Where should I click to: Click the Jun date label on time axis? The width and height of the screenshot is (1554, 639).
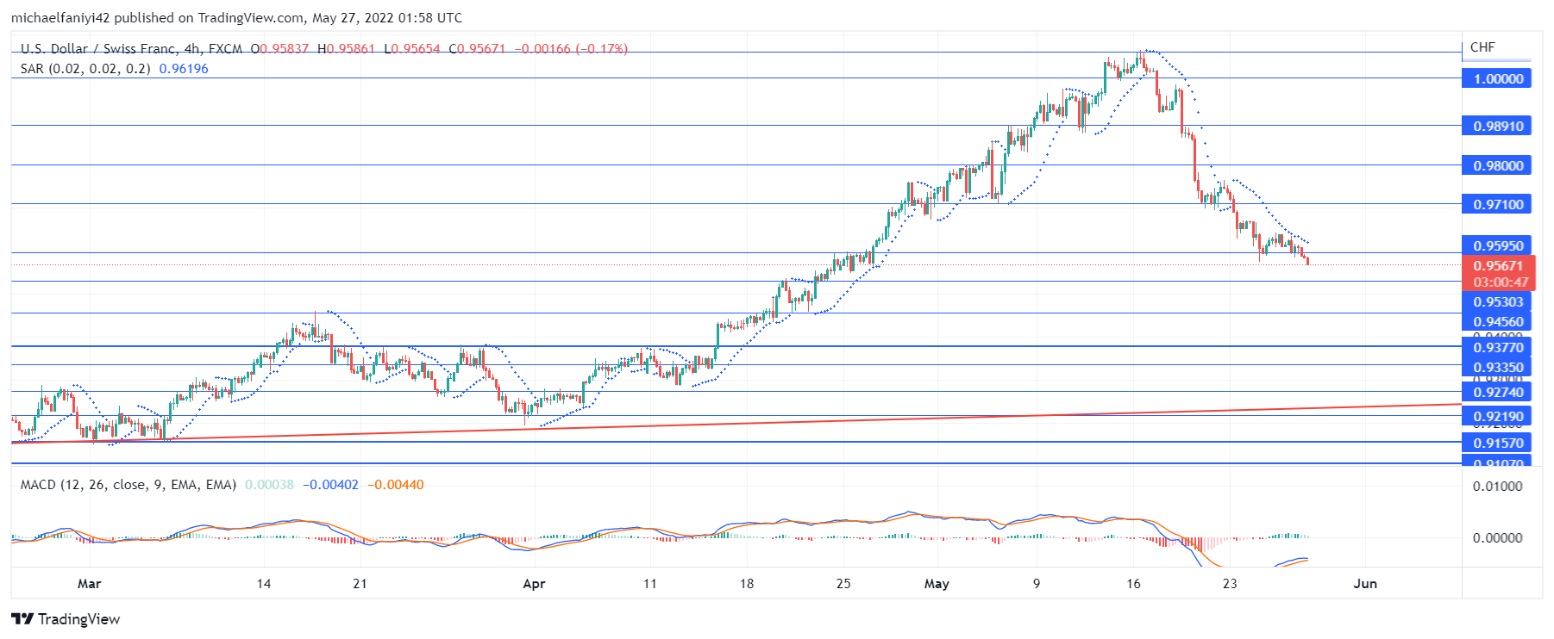pos(1365,584)
